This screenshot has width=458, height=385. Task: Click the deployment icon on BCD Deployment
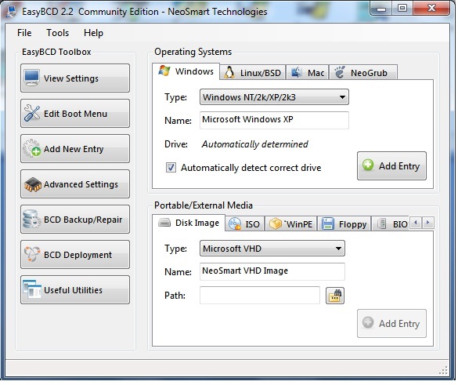point(31,254)
